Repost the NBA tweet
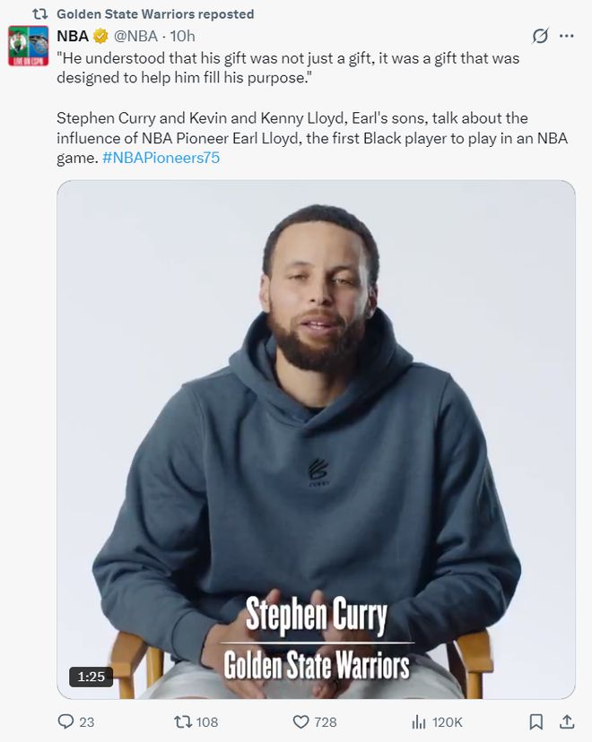The height and width of the screenshot is (742, 592). [x=182, y=721]
